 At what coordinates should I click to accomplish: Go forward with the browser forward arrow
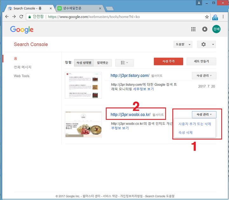[x=14, y=17]
